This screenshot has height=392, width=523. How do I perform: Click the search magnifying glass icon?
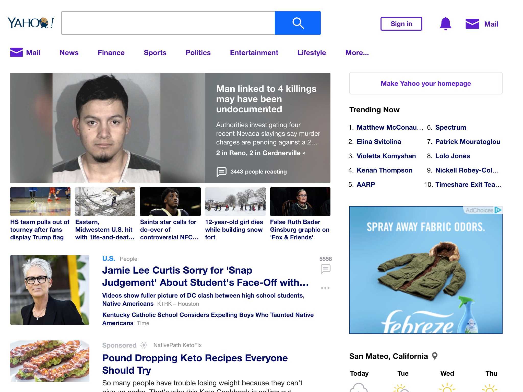pyautogui.click(x=298, y=23)
